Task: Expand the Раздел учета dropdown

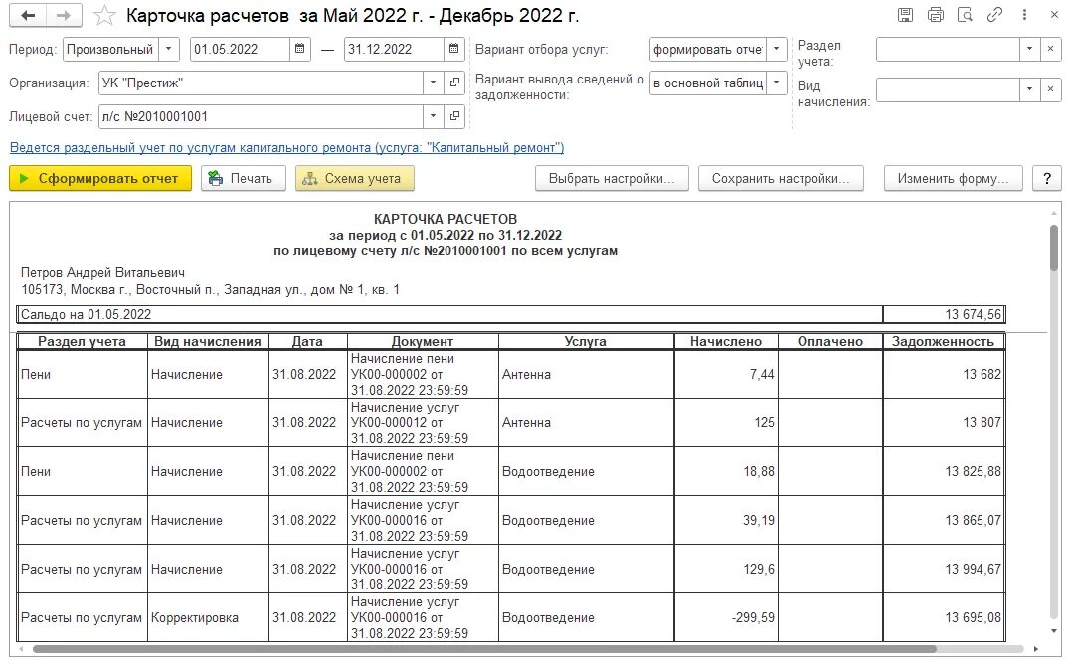Action: coord(1030,49)
